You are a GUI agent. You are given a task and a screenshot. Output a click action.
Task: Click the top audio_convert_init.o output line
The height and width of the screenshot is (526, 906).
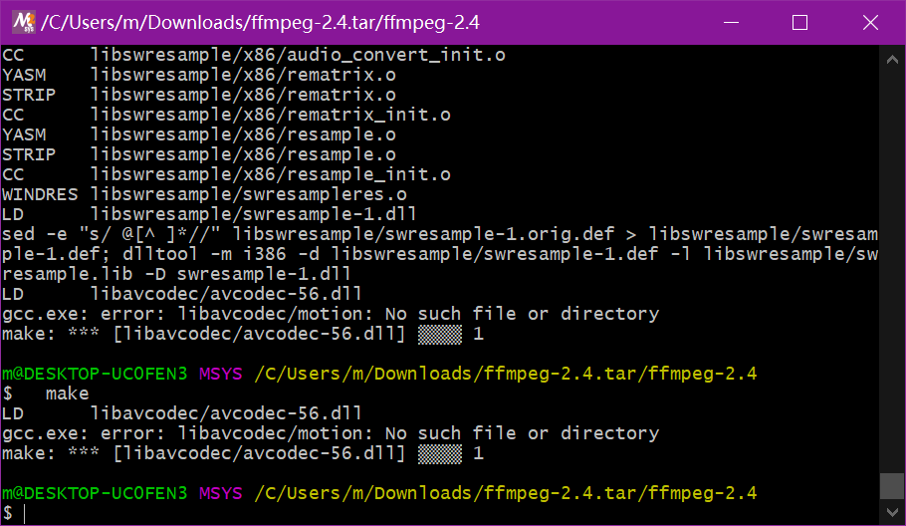(253, 55)
